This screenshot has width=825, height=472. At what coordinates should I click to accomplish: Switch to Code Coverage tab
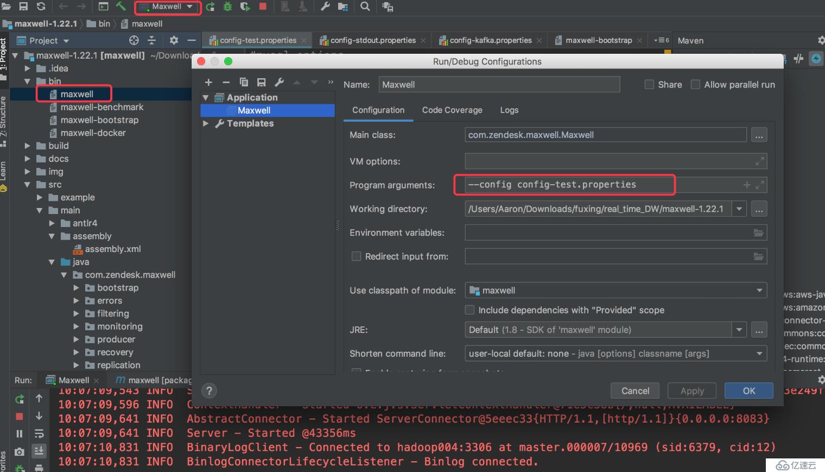[452, 110]
